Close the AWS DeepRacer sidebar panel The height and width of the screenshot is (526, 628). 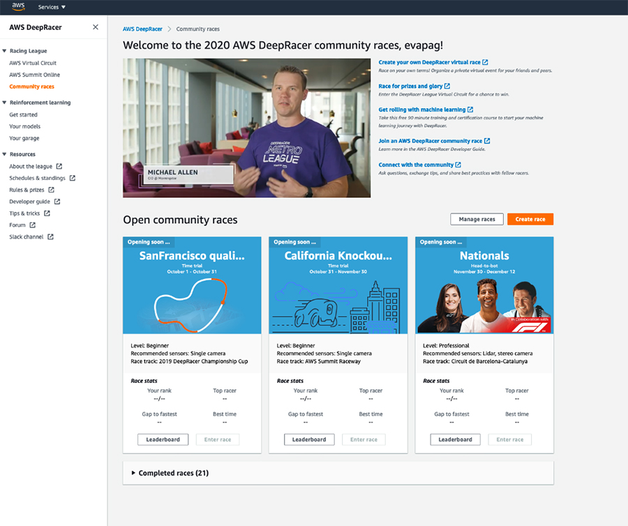[x=96, y=27]
